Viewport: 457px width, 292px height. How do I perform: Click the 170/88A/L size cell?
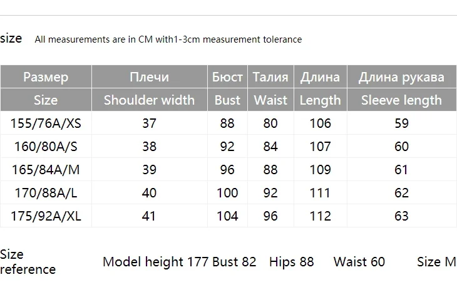click(x=46, y=193)
